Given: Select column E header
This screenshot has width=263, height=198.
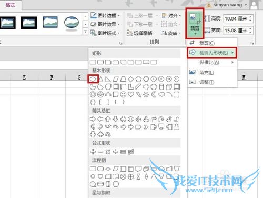Looking at the screenshot, I should 24,77.
